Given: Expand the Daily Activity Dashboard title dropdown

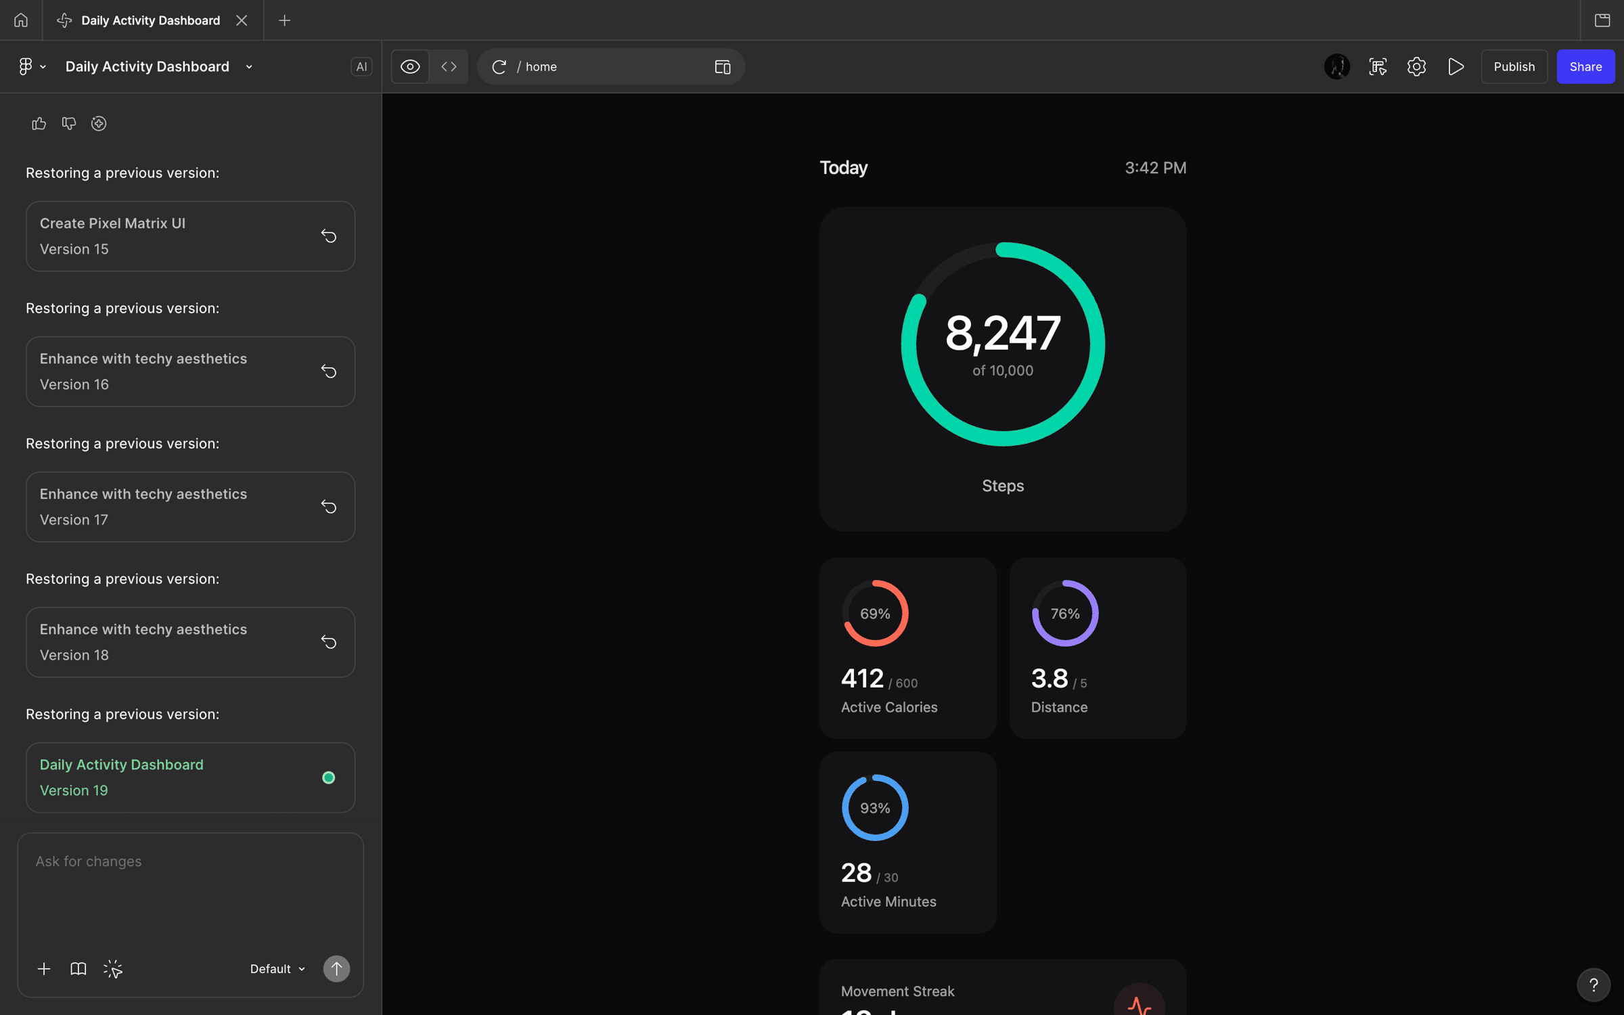Looking at the screenshot, I should [x=249, y=66].
